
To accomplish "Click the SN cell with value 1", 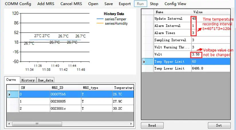I will tap(34, 101).
